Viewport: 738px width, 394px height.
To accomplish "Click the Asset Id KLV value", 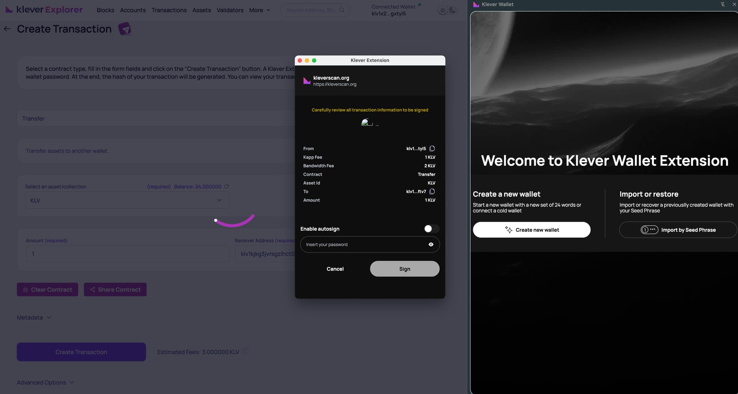I will 432,183.
